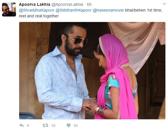Open the @ApoorvaLakhia handle
This screenshot has width=168, height=130.
pos(67,4)
